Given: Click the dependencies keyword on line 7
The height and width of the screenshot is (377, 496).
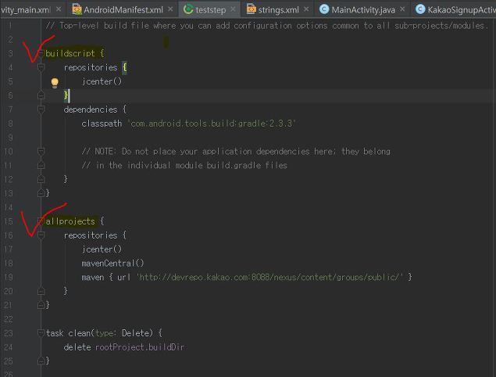Looking at the screenshot, I should 91,110.
